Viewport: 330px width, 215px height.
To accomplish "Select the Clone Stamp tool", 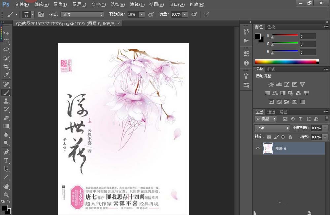I will [x=6, y=101].
